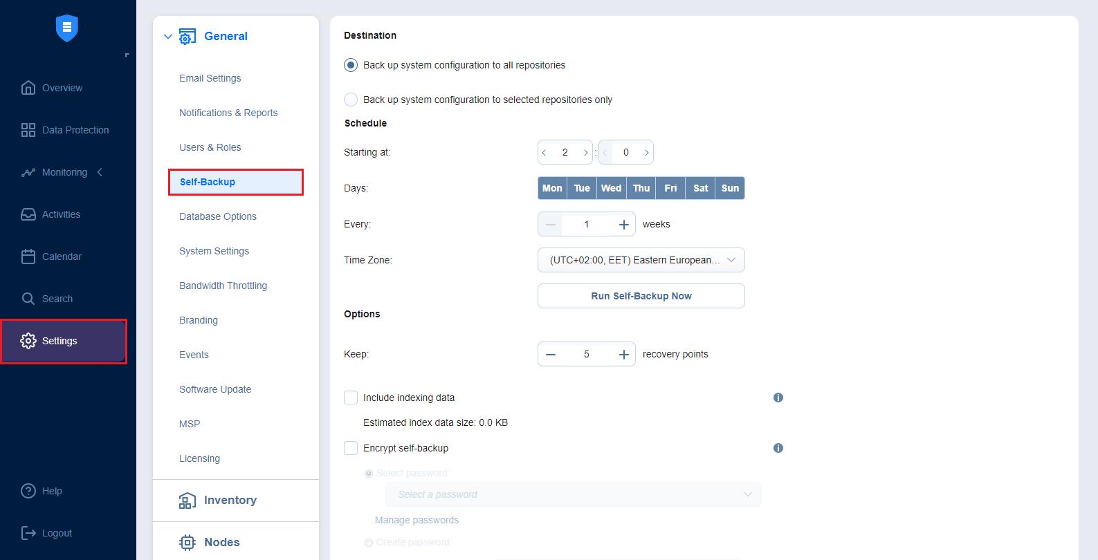This screenshot has height=560, width=1098.
Task: Go to Bandwidth Throttling settings
Action: [x=223, y=286]
